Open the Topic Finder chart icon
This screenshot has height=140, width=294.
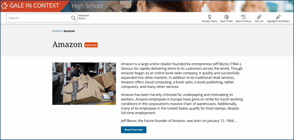pyautogui.click(x=226, y=17)
